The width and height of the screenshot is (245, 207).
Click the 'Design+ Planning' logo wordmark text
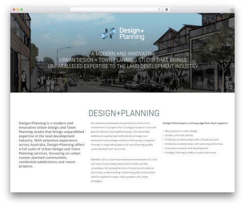point(132,33)
